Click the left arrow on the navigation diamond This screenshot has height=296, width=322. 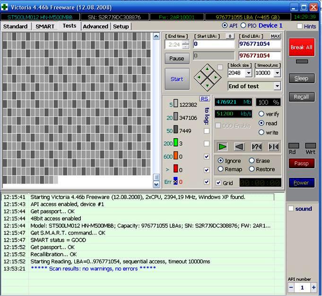point(199,77)
